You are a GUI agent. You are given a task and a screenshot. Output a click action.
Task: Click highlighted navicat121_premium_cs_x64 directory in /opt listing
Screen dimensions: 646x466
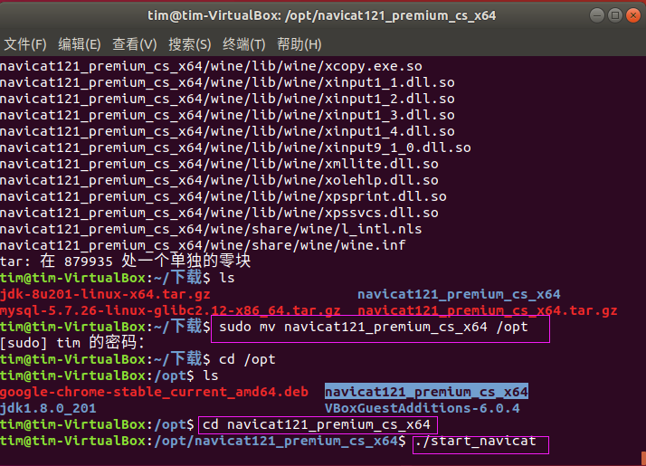(426, 392)
